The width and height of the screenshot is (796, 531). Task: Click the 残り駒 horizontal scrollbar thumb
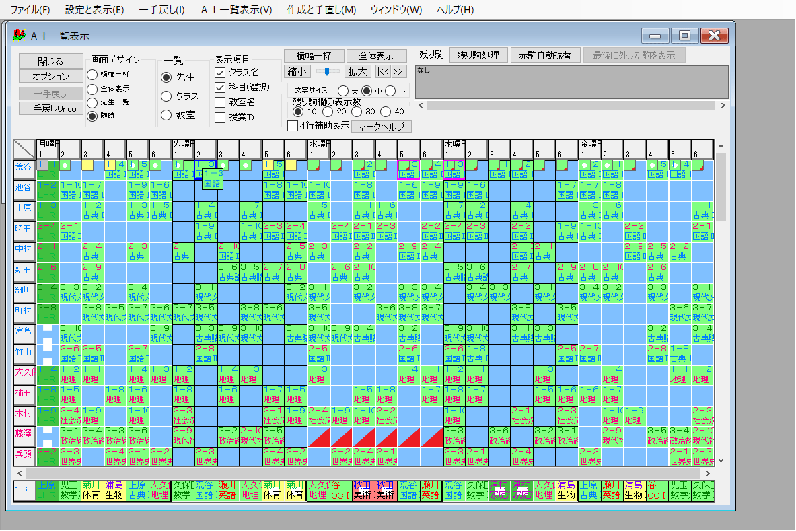click(x=571, y=105)
